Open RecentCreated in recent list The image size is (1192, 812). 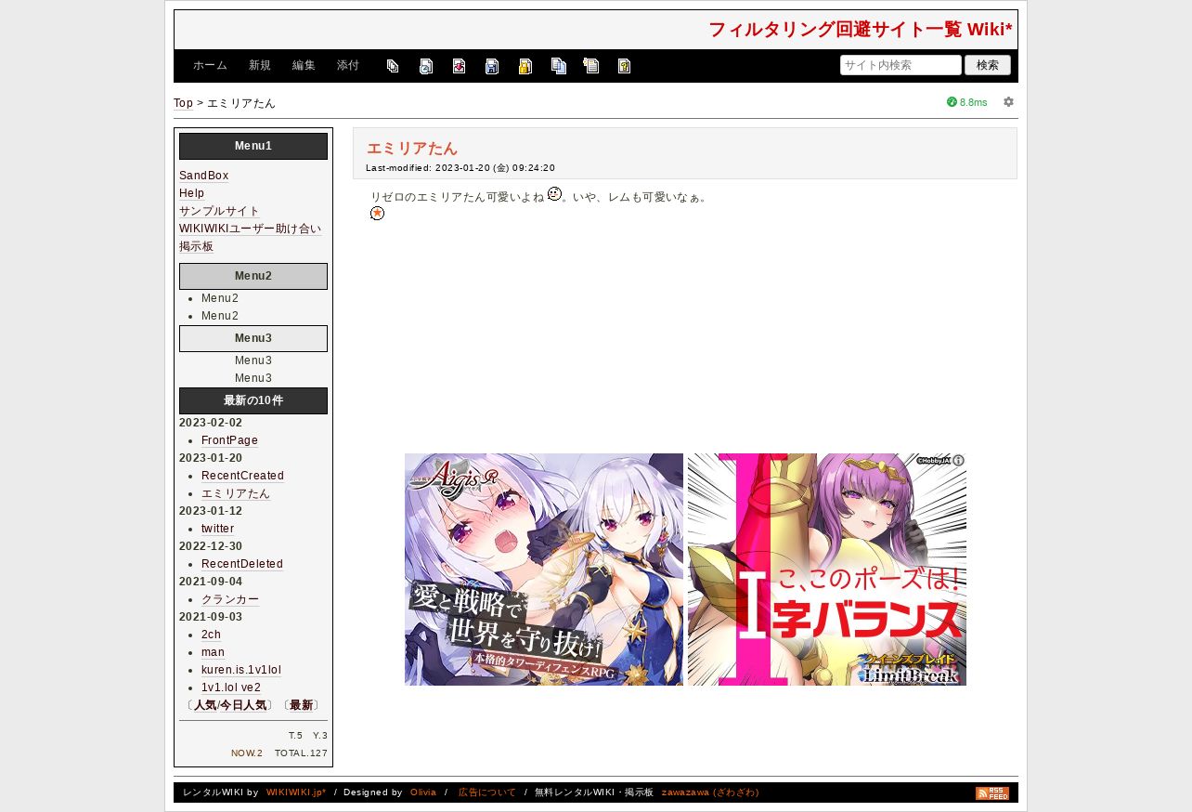coord(242,476)
